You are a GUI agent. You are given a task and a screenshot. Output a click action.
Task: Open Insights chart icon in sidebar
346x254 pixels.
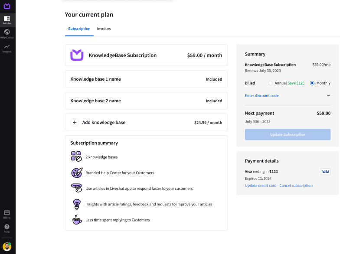tap(7, 46)
